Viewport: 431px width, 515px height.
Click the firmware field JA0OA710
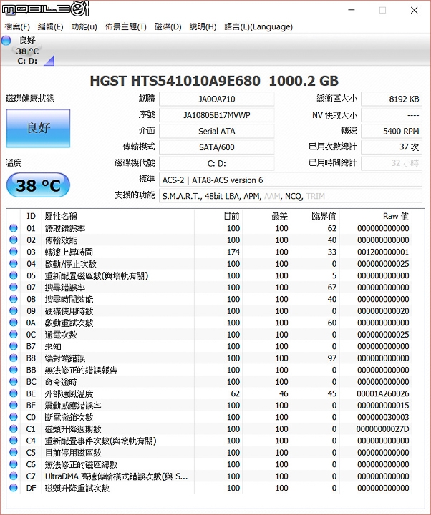point(217,99)
